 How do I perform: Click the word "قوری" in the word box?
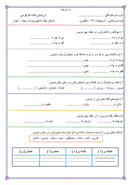coord(95,138)
